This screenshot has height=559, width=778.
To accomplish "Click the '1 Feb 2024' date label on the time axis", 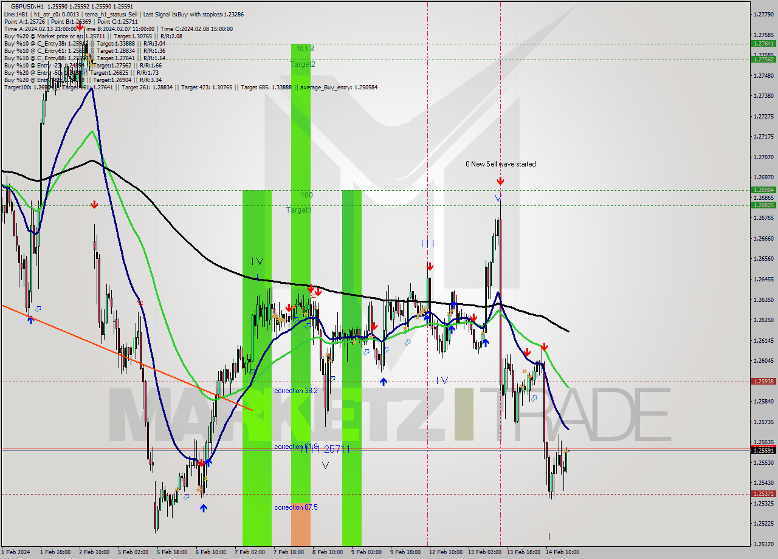I will (15, 552).
